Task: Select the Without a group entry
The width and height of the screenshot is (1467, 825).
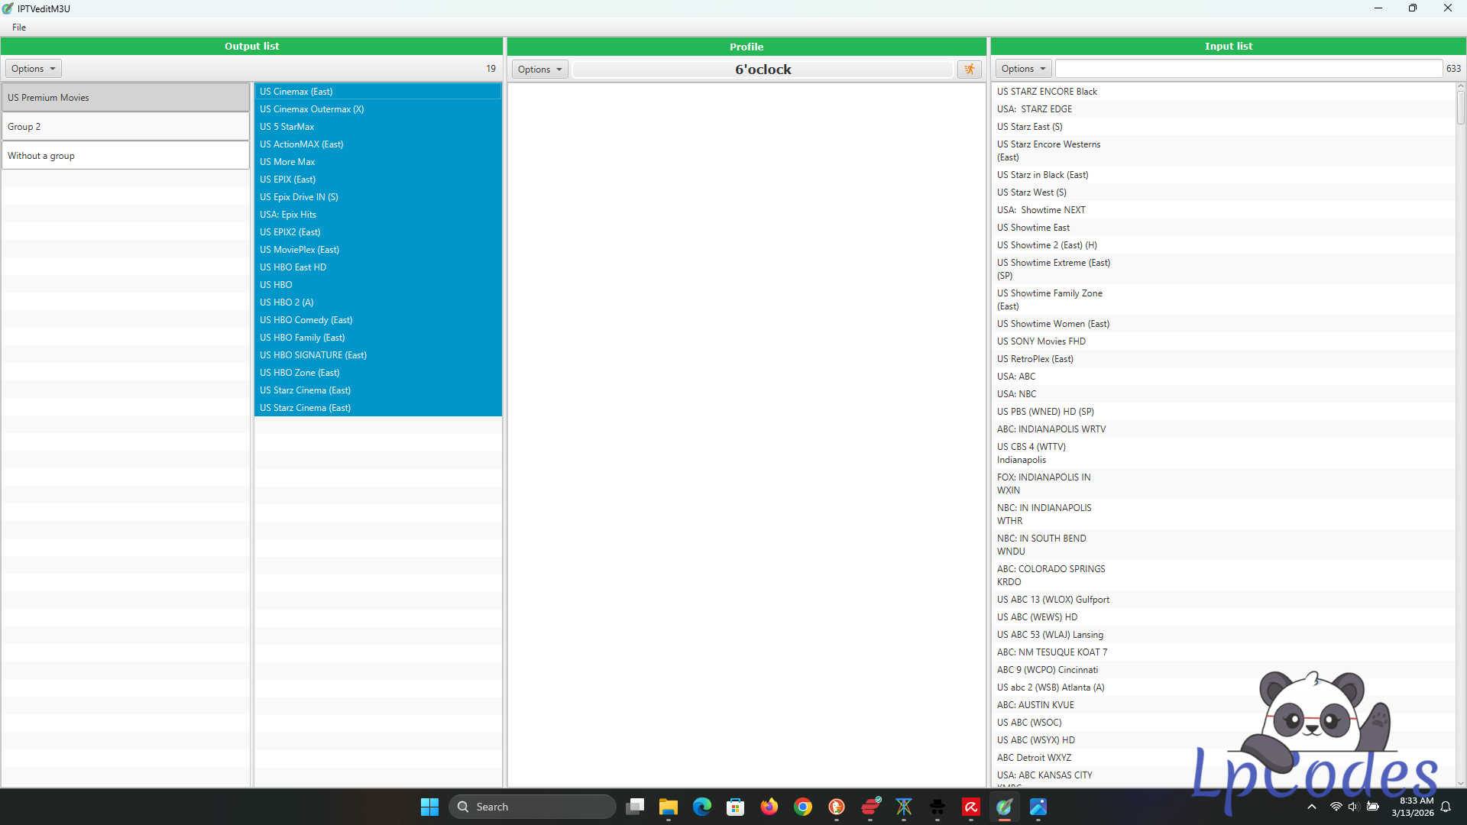Action: [x=125, y=156]
